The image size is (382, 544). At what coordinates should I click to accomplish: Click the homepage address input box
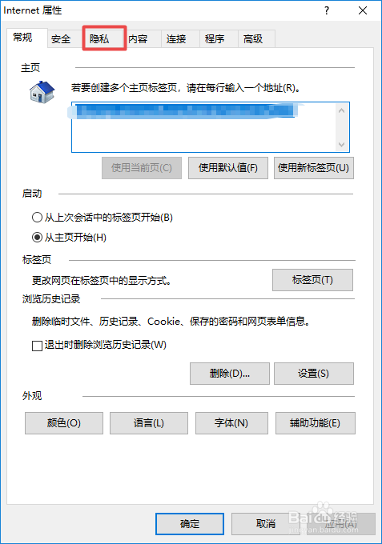(211, 127)
